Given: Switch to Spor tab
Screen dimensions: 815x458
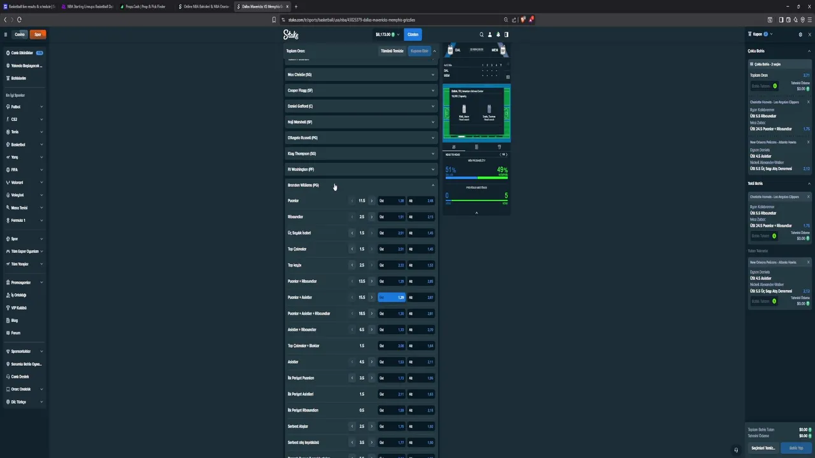Looking at the screenshot, I should pos(38,34).
